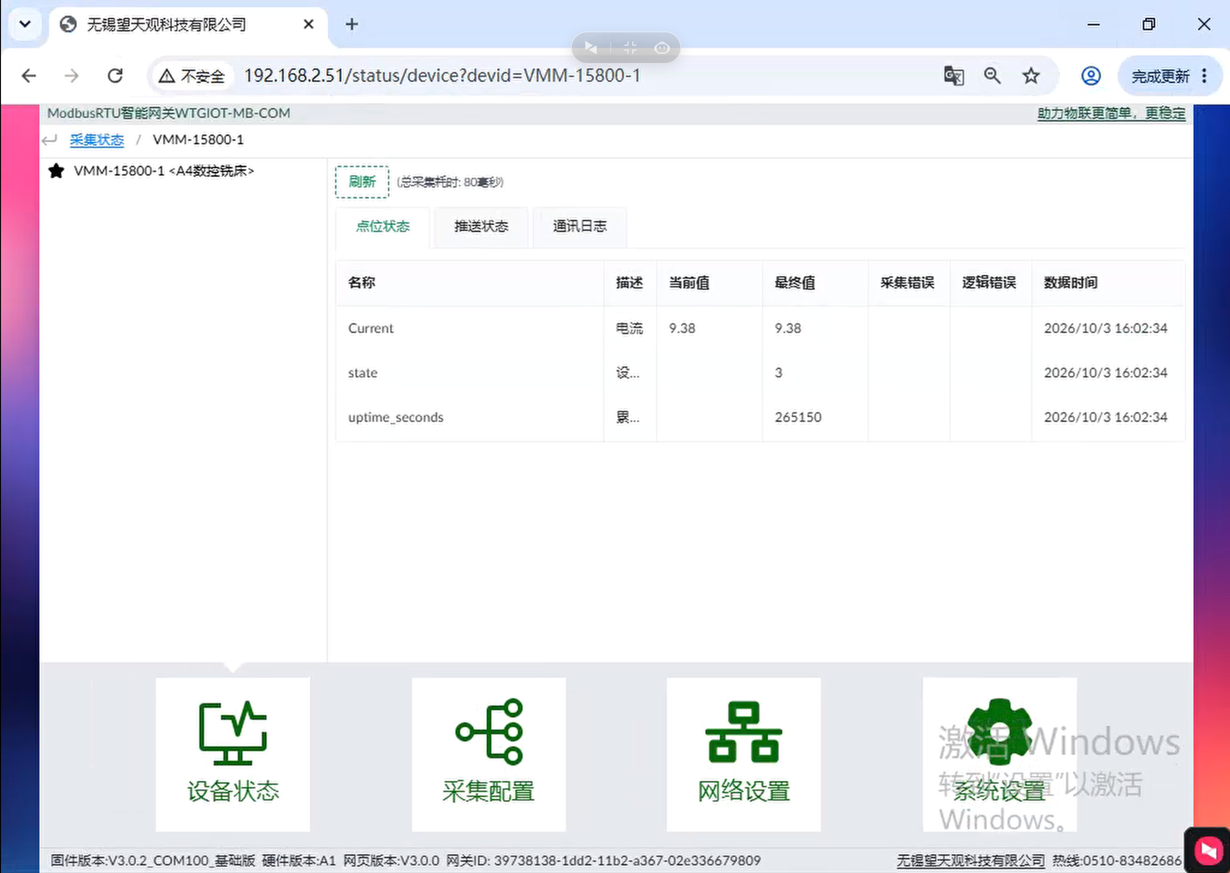Select VMM-15800-1 <A4数控铣床> in device tree
1230x873 pixels.
coord(163,171)
